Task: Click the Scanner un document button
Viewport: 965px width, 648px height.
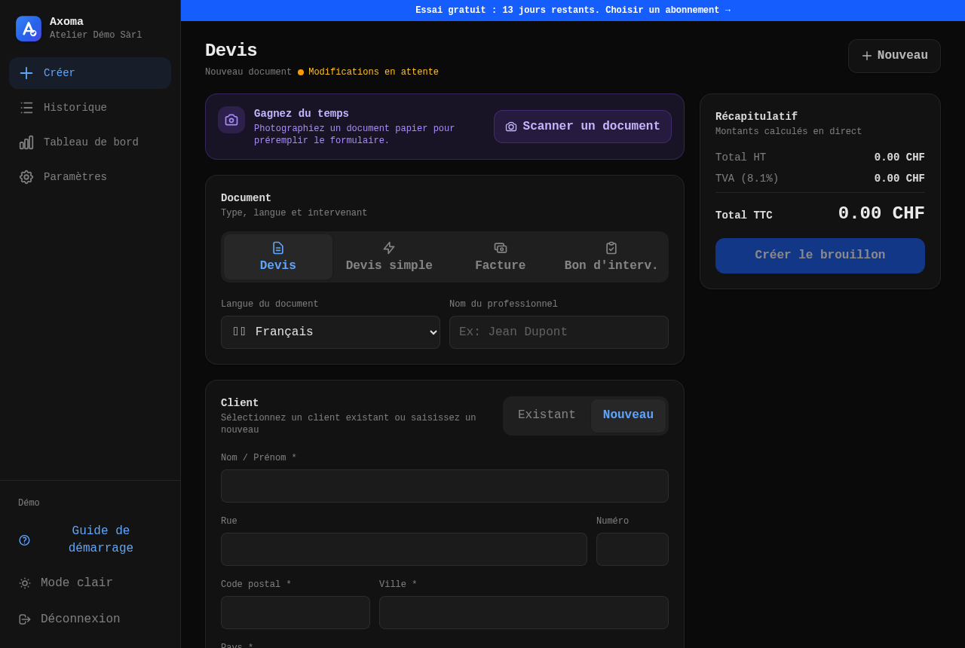Action: (x=583, y=127)
